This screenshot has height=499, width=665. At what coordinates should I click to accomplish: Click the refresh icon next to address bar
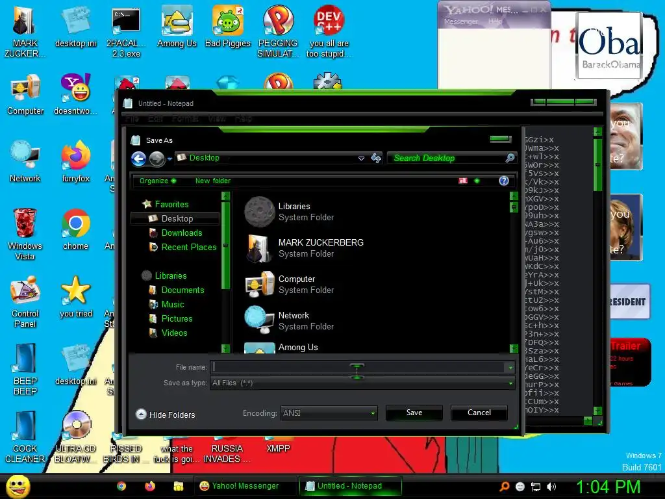coord(376,159)
